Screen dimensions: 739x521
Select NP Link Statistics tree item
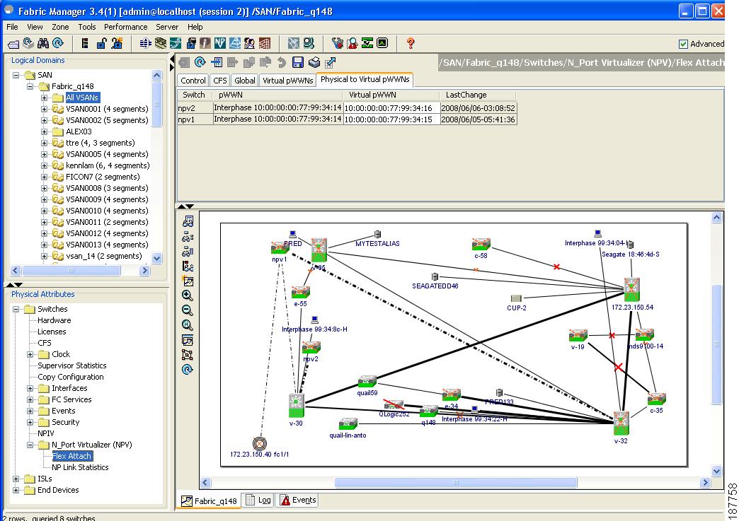coord(80,467)
